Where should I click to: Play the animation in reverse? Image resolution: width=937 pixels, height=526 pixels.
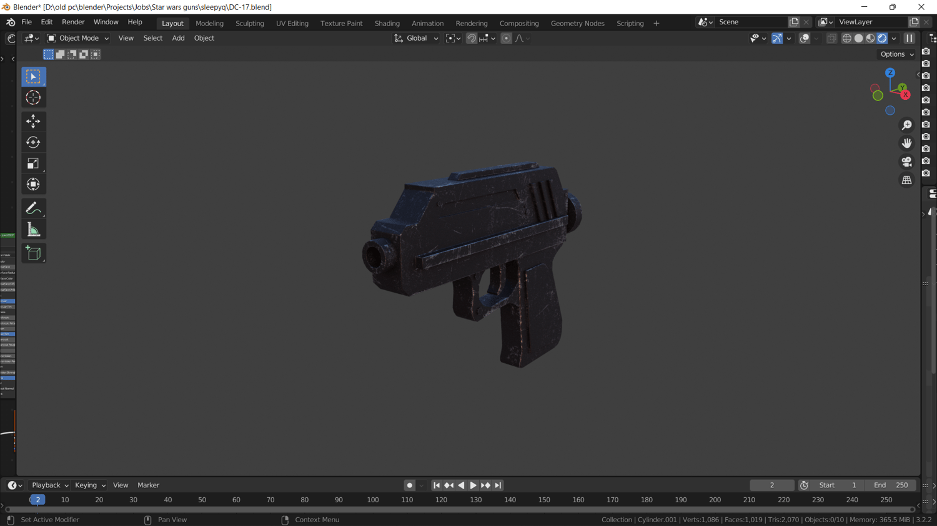pyautogui.click(x=461, y=485)
